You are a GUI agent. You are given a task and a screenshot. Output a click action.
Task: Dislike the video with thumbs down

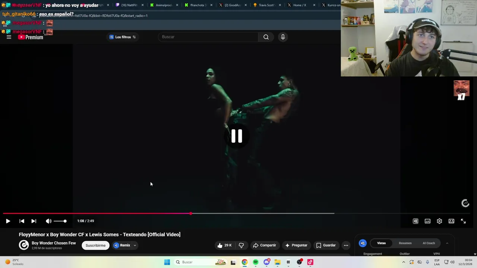click(x=241, y=245)
